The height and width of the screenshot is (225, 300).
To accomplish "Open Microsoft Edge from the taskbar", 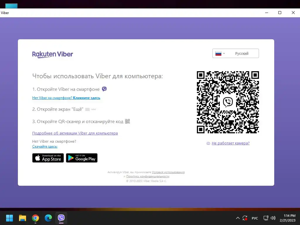I will coord(48,218).
